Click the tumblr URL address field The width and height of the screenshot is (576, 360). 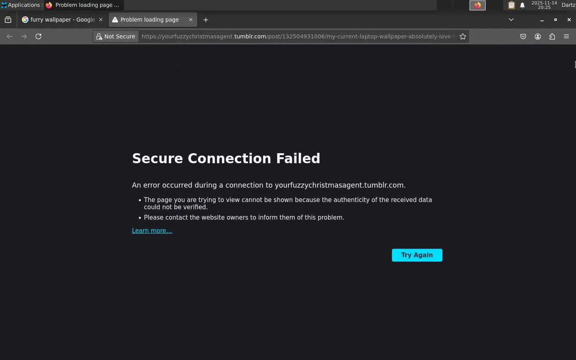click(296, 36)
